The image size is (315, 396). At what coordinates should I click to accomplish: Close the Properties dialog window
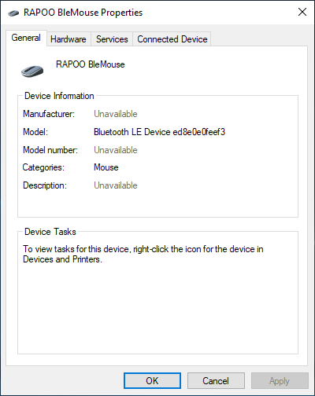[x=302, y=12]
